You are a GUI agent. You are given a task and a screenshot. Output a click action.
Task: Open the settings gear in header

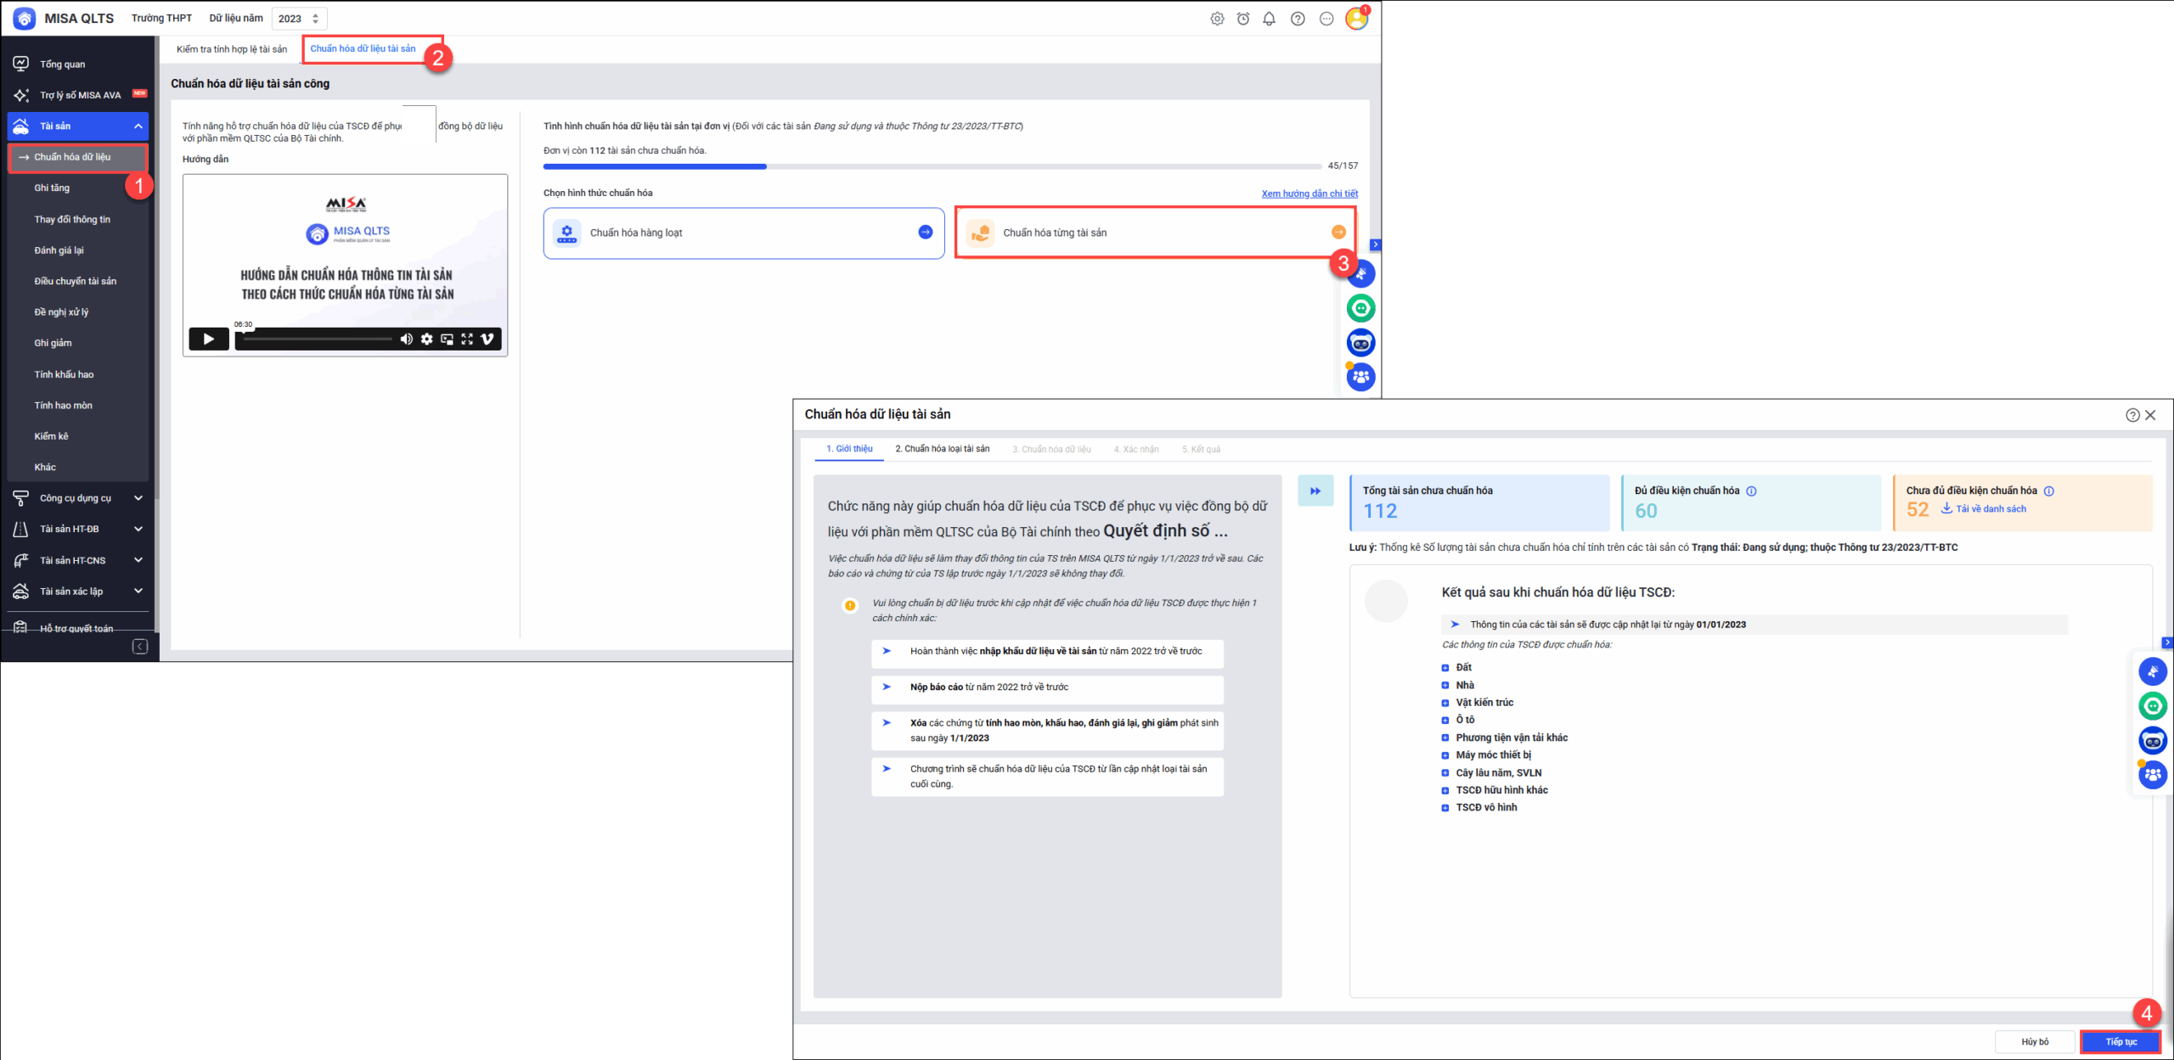1217,19
